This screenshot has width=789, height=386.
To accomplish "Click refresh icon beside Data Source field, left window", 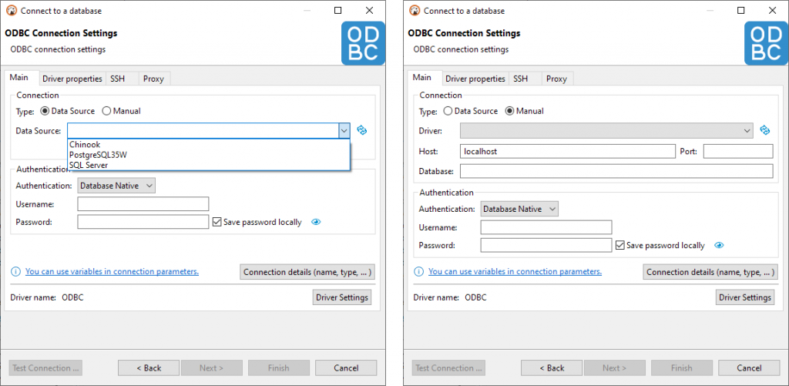I will click(362, 130).
